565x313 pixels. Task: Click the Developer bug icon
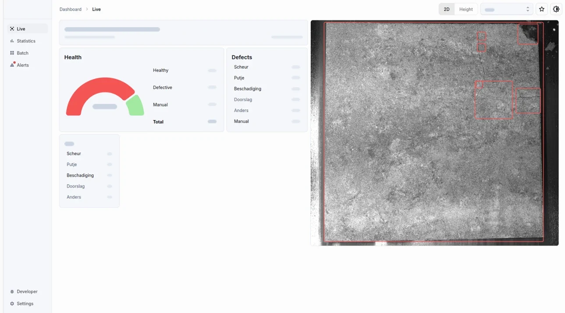coord(12,292)
